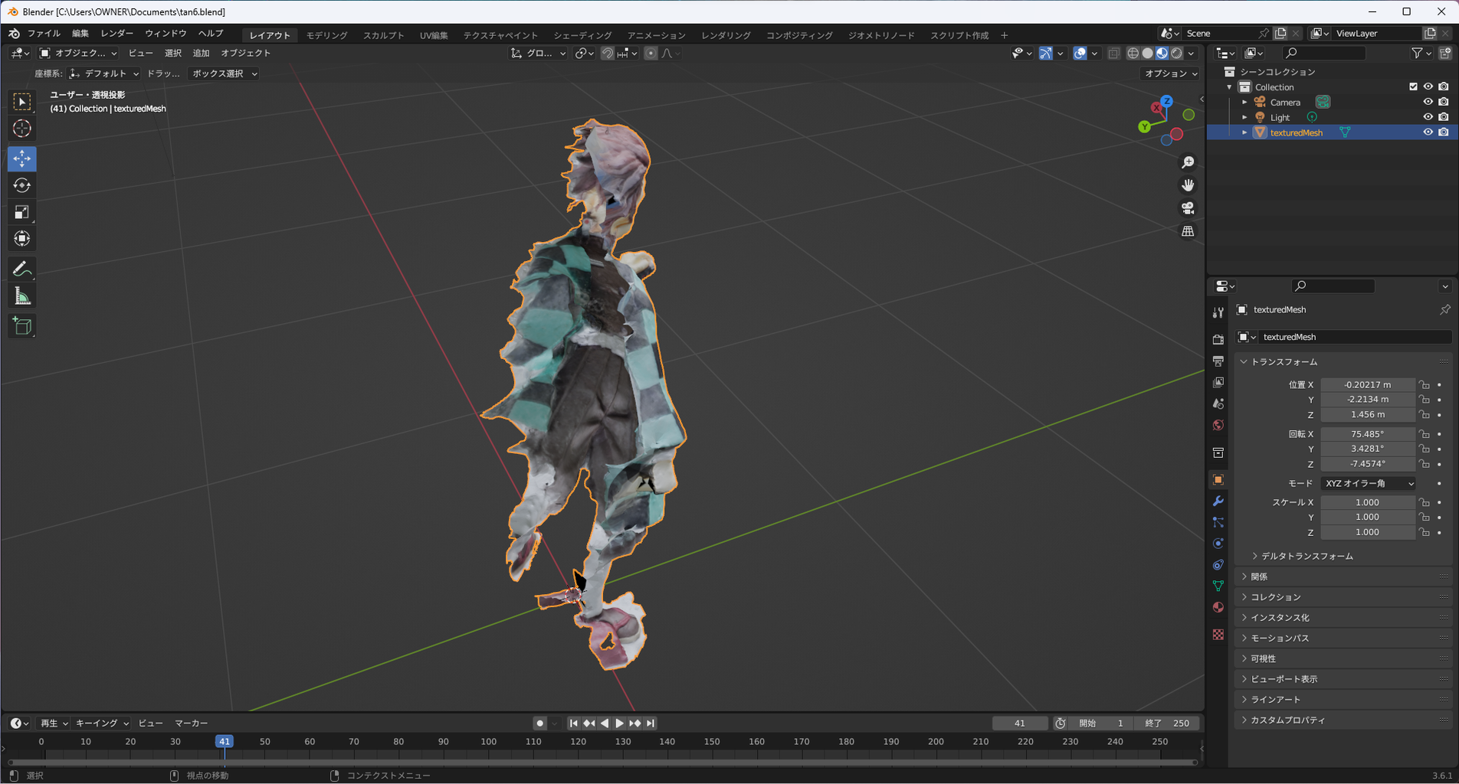Expand texturedMesh in the outliner tree

[x=1244, y=132]
